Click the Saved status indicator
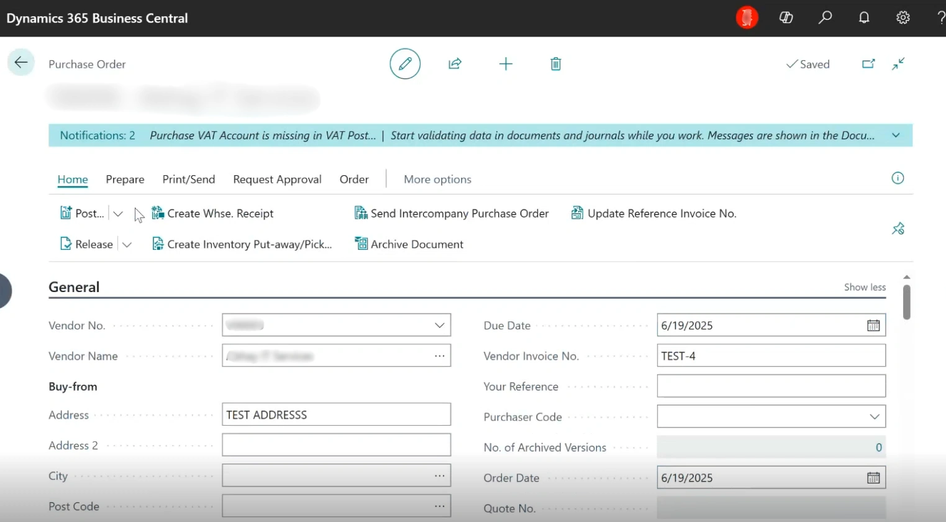 pyautogui.click(x=807, y=64)
